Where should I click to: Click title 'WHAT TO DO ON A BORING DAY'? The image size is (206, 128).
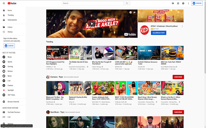125,98
